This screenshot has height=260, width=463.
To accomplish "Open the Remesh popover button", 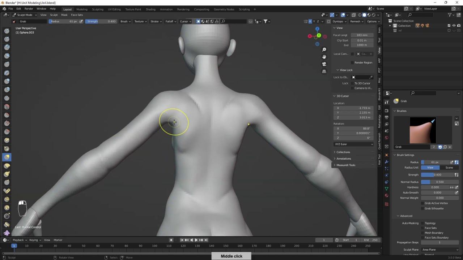I will (356, 21).
